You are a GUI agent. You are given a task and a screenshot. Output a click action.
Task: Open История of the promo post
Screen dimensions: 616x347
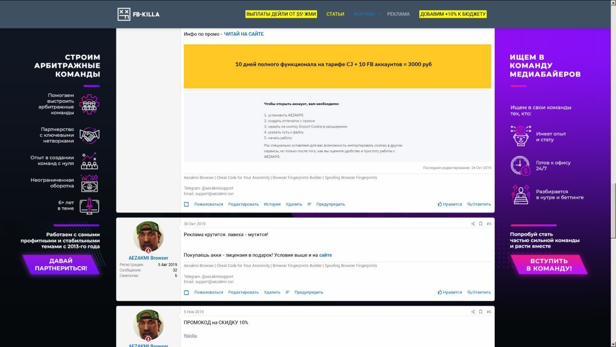pos(272,204)
